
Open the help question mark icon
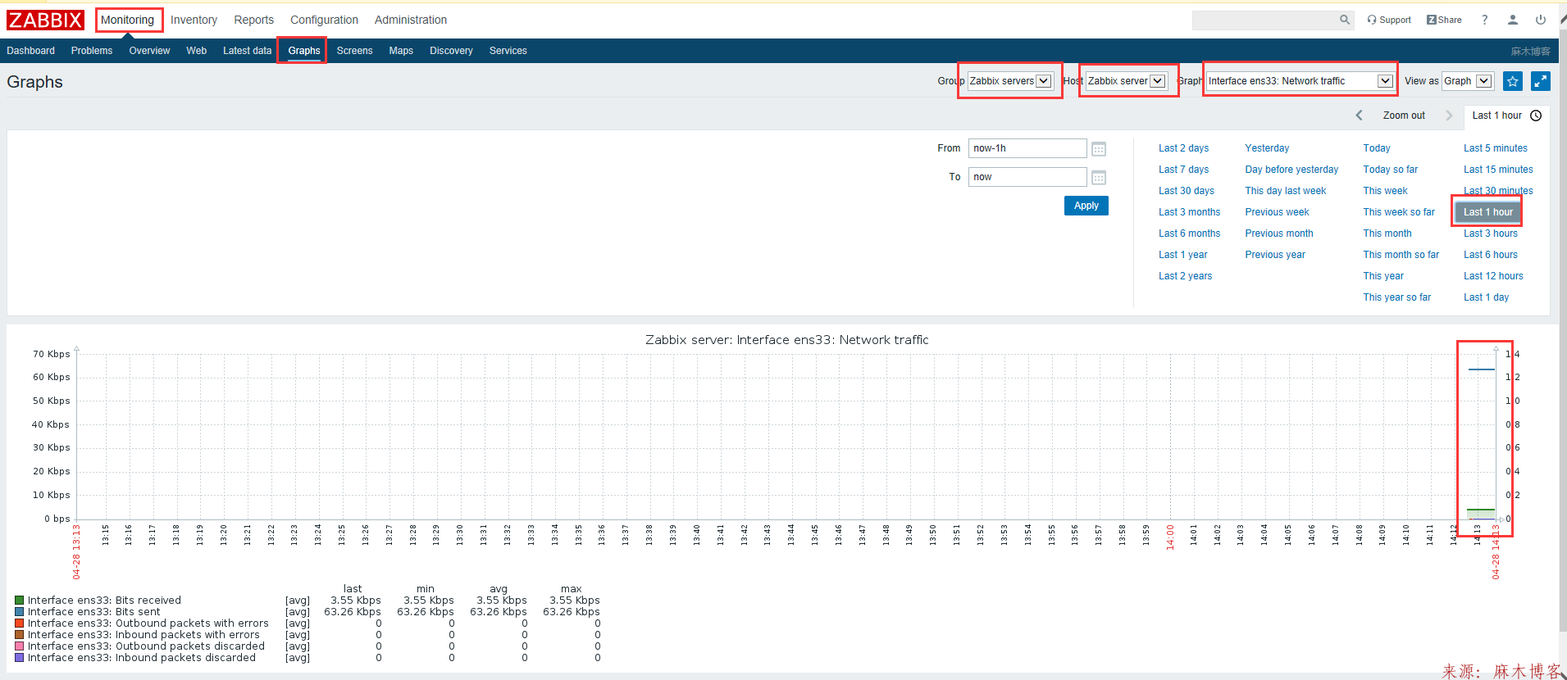pyautogui.click(x=1484, y=20)
